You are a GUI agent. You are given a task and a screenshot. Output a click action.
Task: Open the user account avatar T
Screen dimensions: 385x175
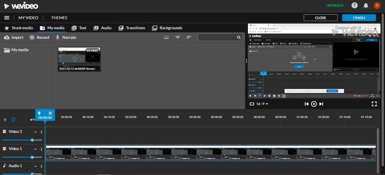(x=377, y=5)
